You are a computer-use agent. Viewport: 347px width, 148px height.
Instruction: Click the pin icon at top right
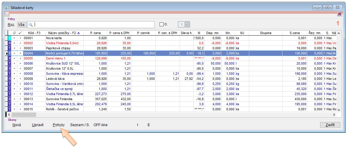pyautogui.click(x=339, y=14)
